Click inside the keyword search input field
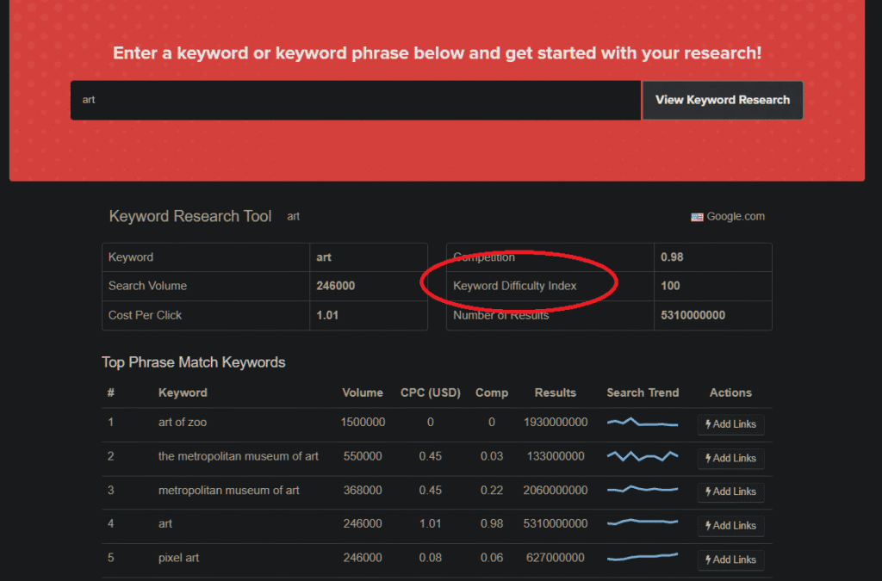Screen dimensions: 882x581 (354, 100)
